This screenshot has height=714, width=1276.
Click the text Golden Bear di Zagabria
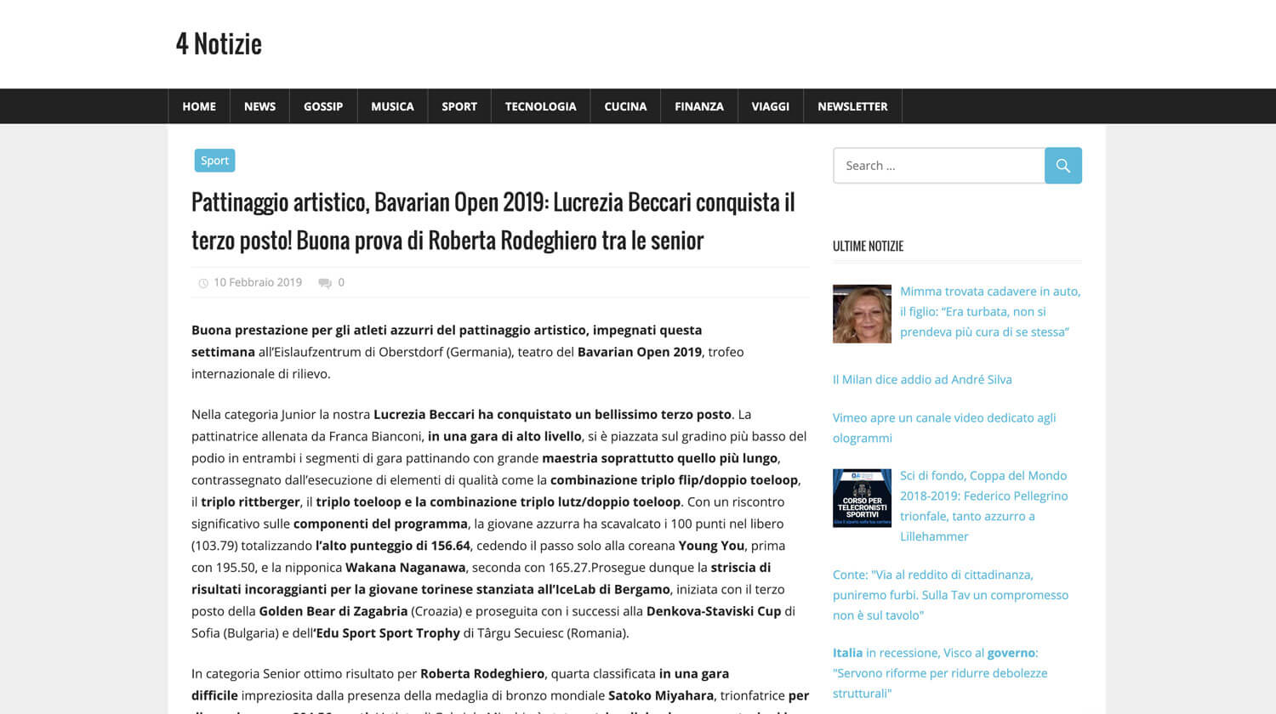tap(333, 611)
